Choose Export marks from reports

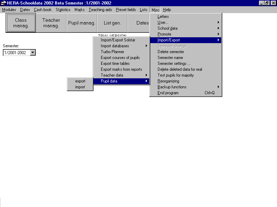coord(122,69)
